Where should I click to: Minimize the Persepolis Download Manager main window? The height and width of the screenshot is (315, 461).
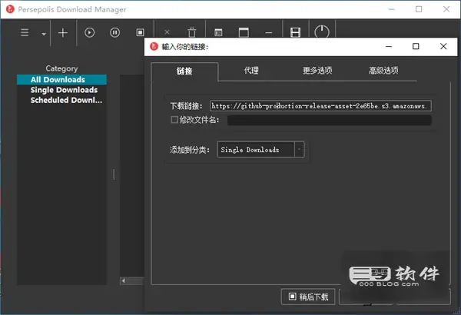[x=392, y=9]
